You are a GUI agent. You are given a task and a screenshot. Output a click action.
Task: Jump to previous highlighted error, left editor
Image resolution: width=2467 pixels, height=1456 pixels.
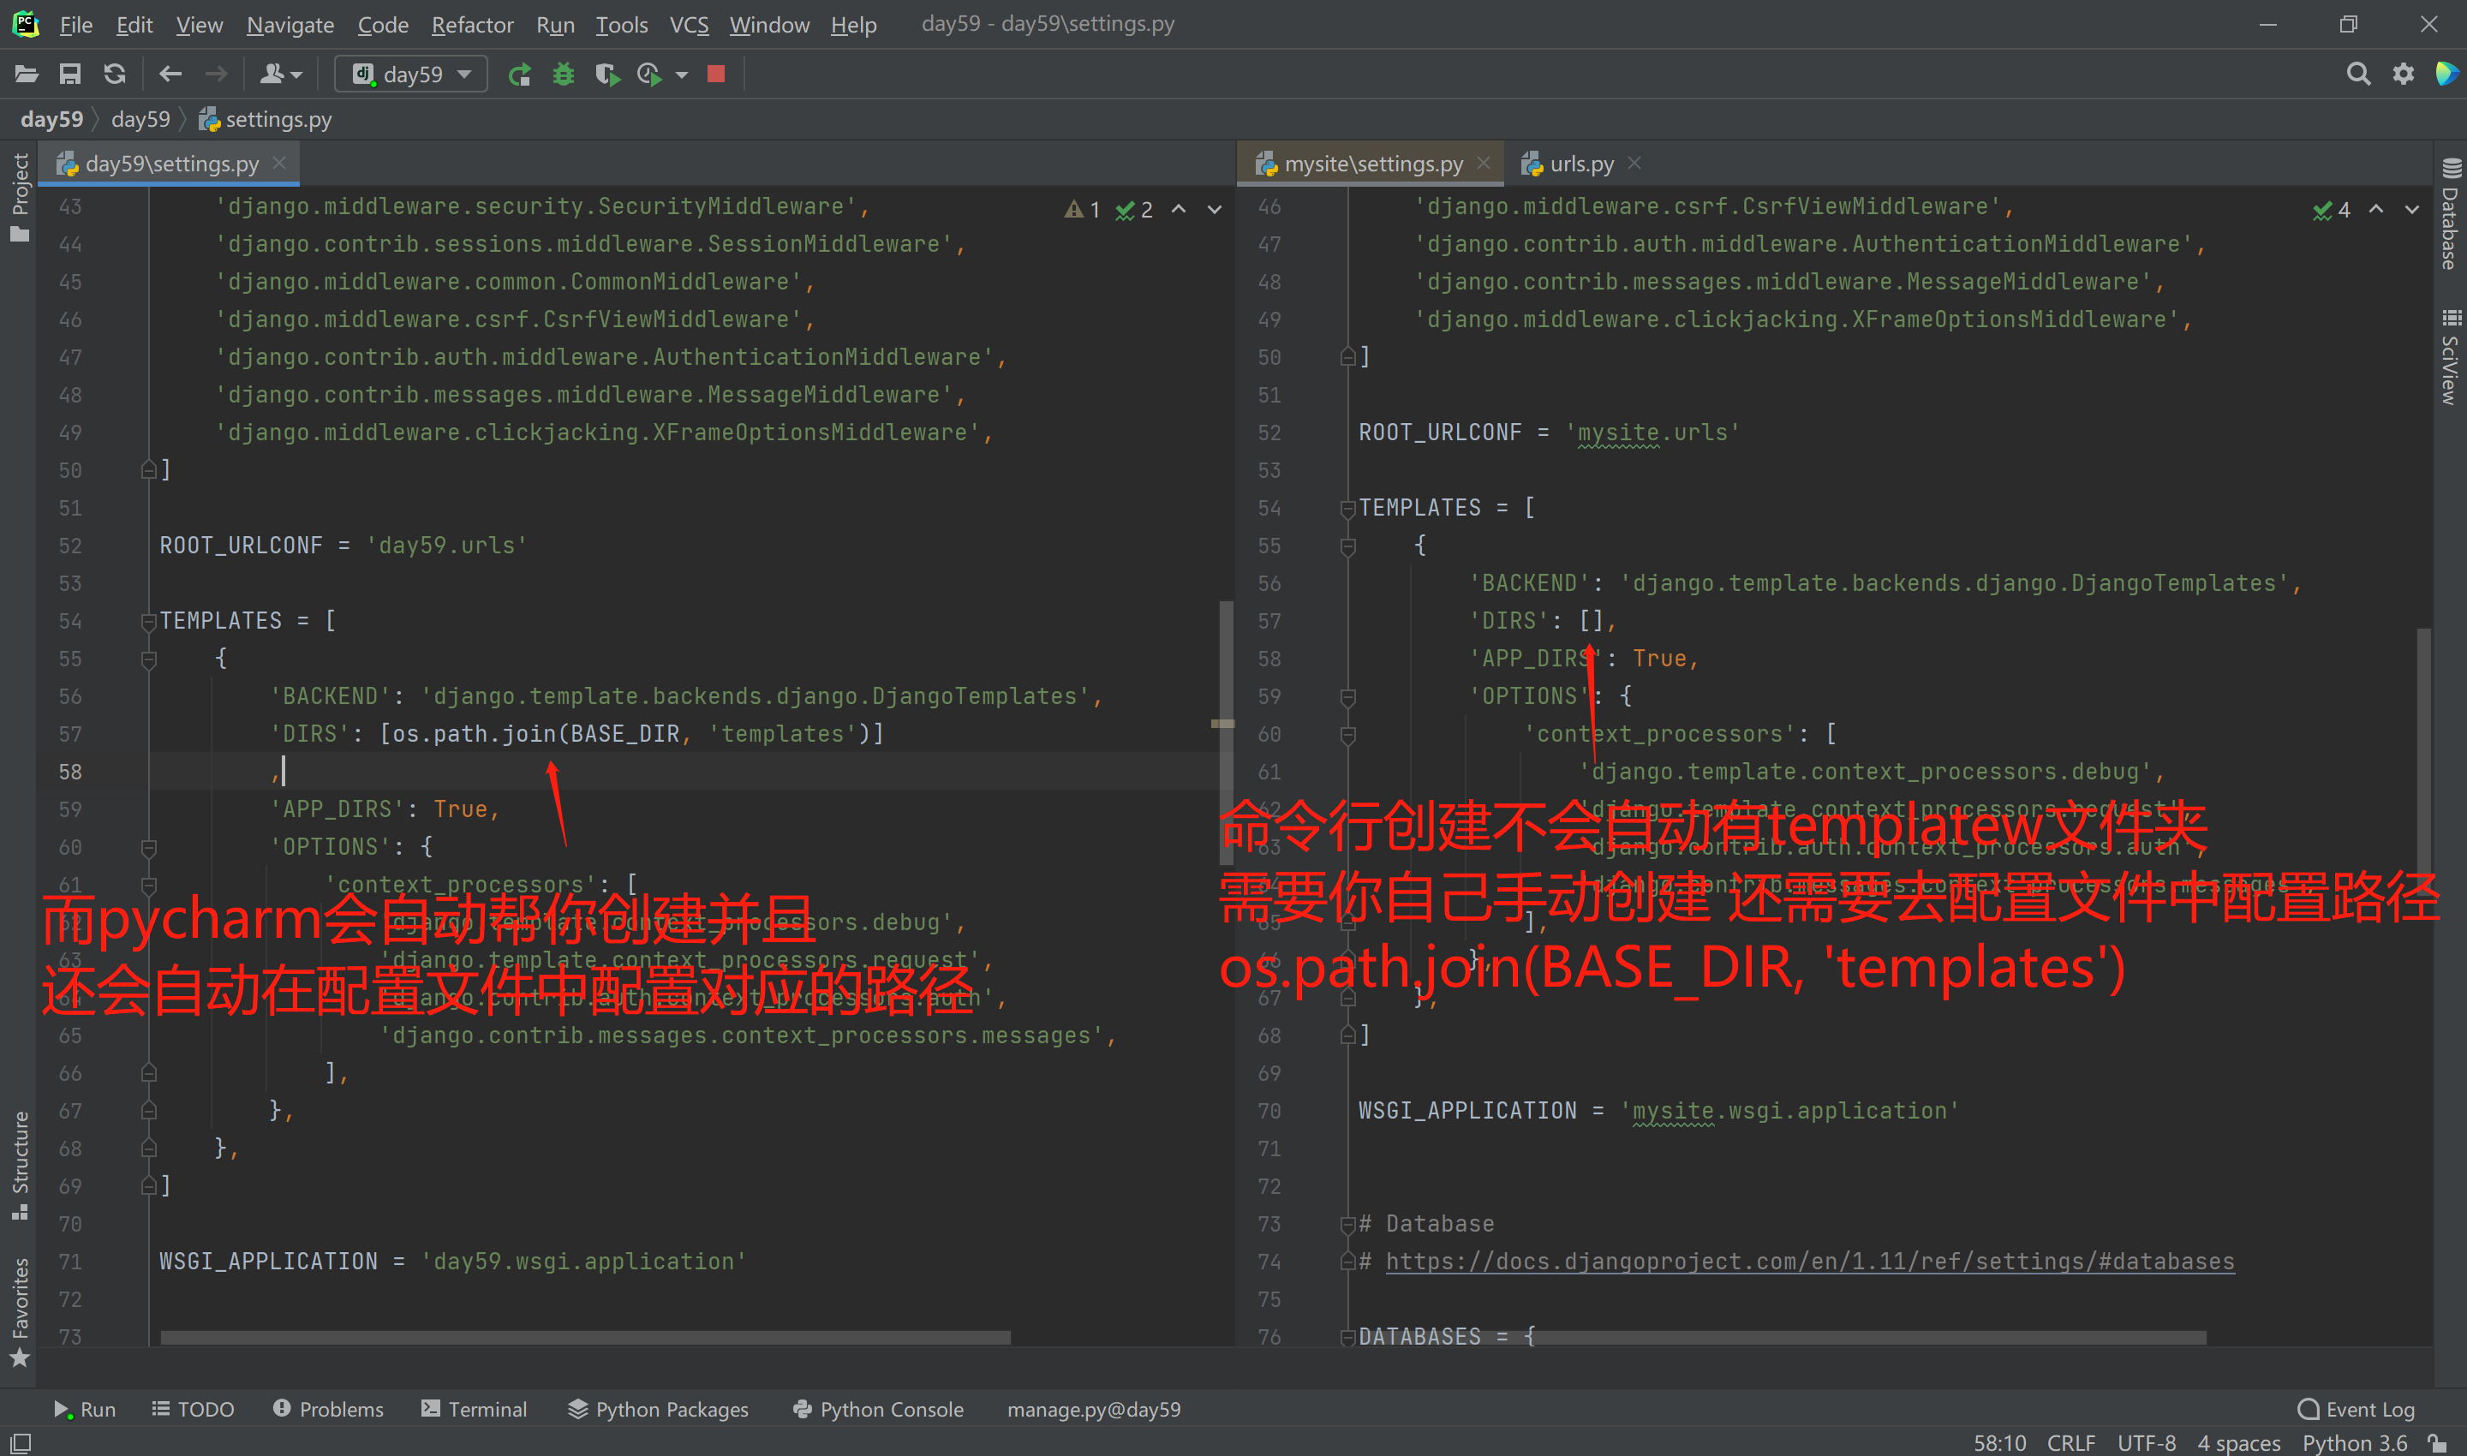tap(1179, 209)
